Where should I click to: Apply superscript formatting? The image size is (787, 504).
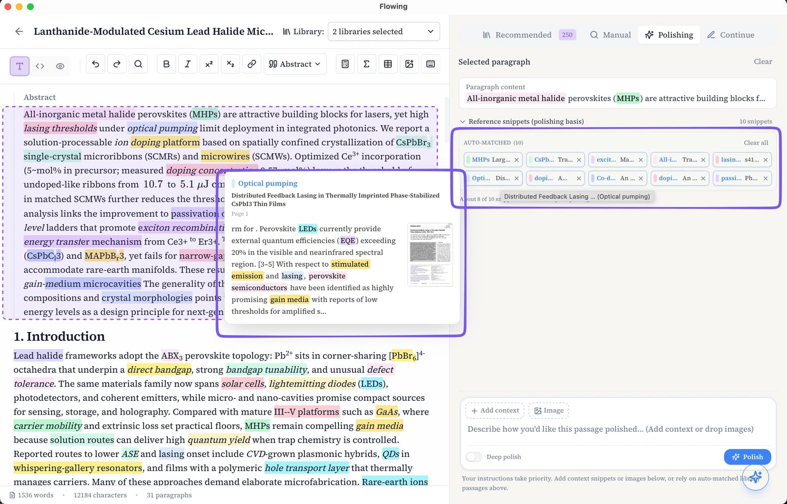pos(209,64)
